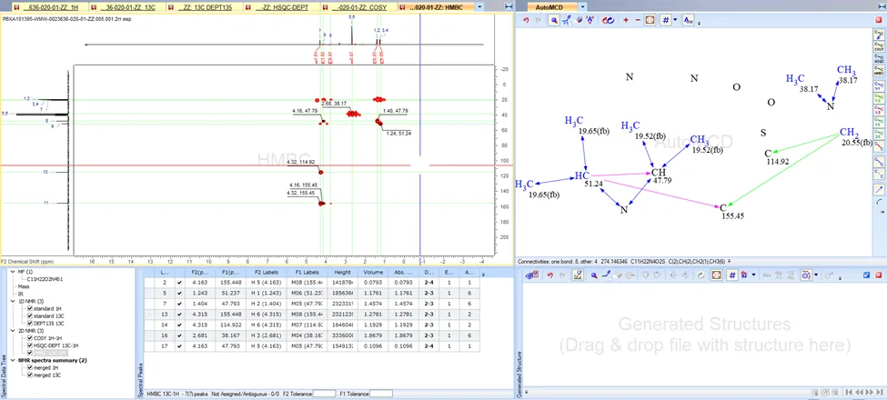Toggle checkbox for peak row 13
The height and width of the screenshot is (400, 887).
pos(180,314)
